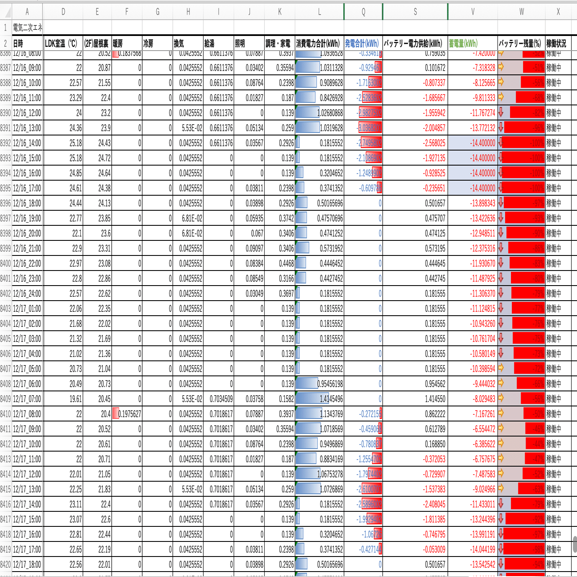Click the バッテリー残量(%) header cell
Viewport: 577px width, 577px height.
coord(521,43)
